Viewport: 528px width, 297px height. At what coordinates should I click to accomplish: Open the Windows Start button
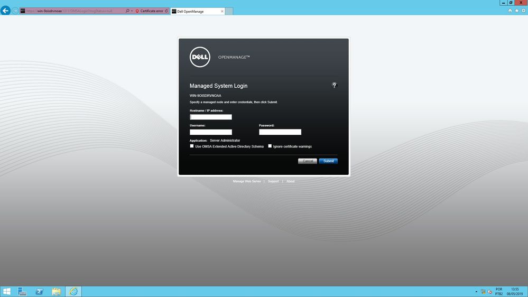tap(7, 292)
